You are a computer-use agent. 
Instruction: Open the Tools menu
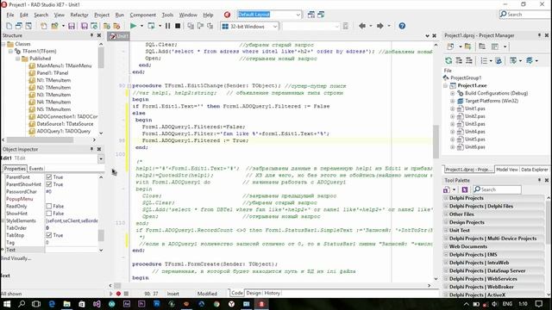point(167,15)
